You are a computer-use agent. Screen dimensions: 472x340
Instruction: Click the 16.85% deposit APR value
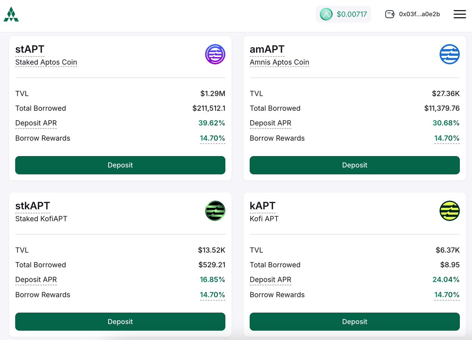(212, 279)
